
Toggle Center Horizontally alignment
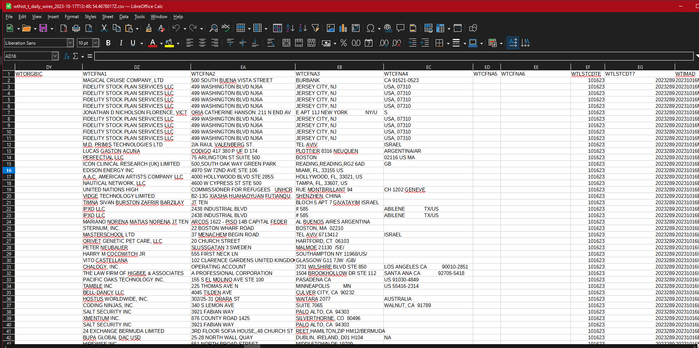pos(202,43)
